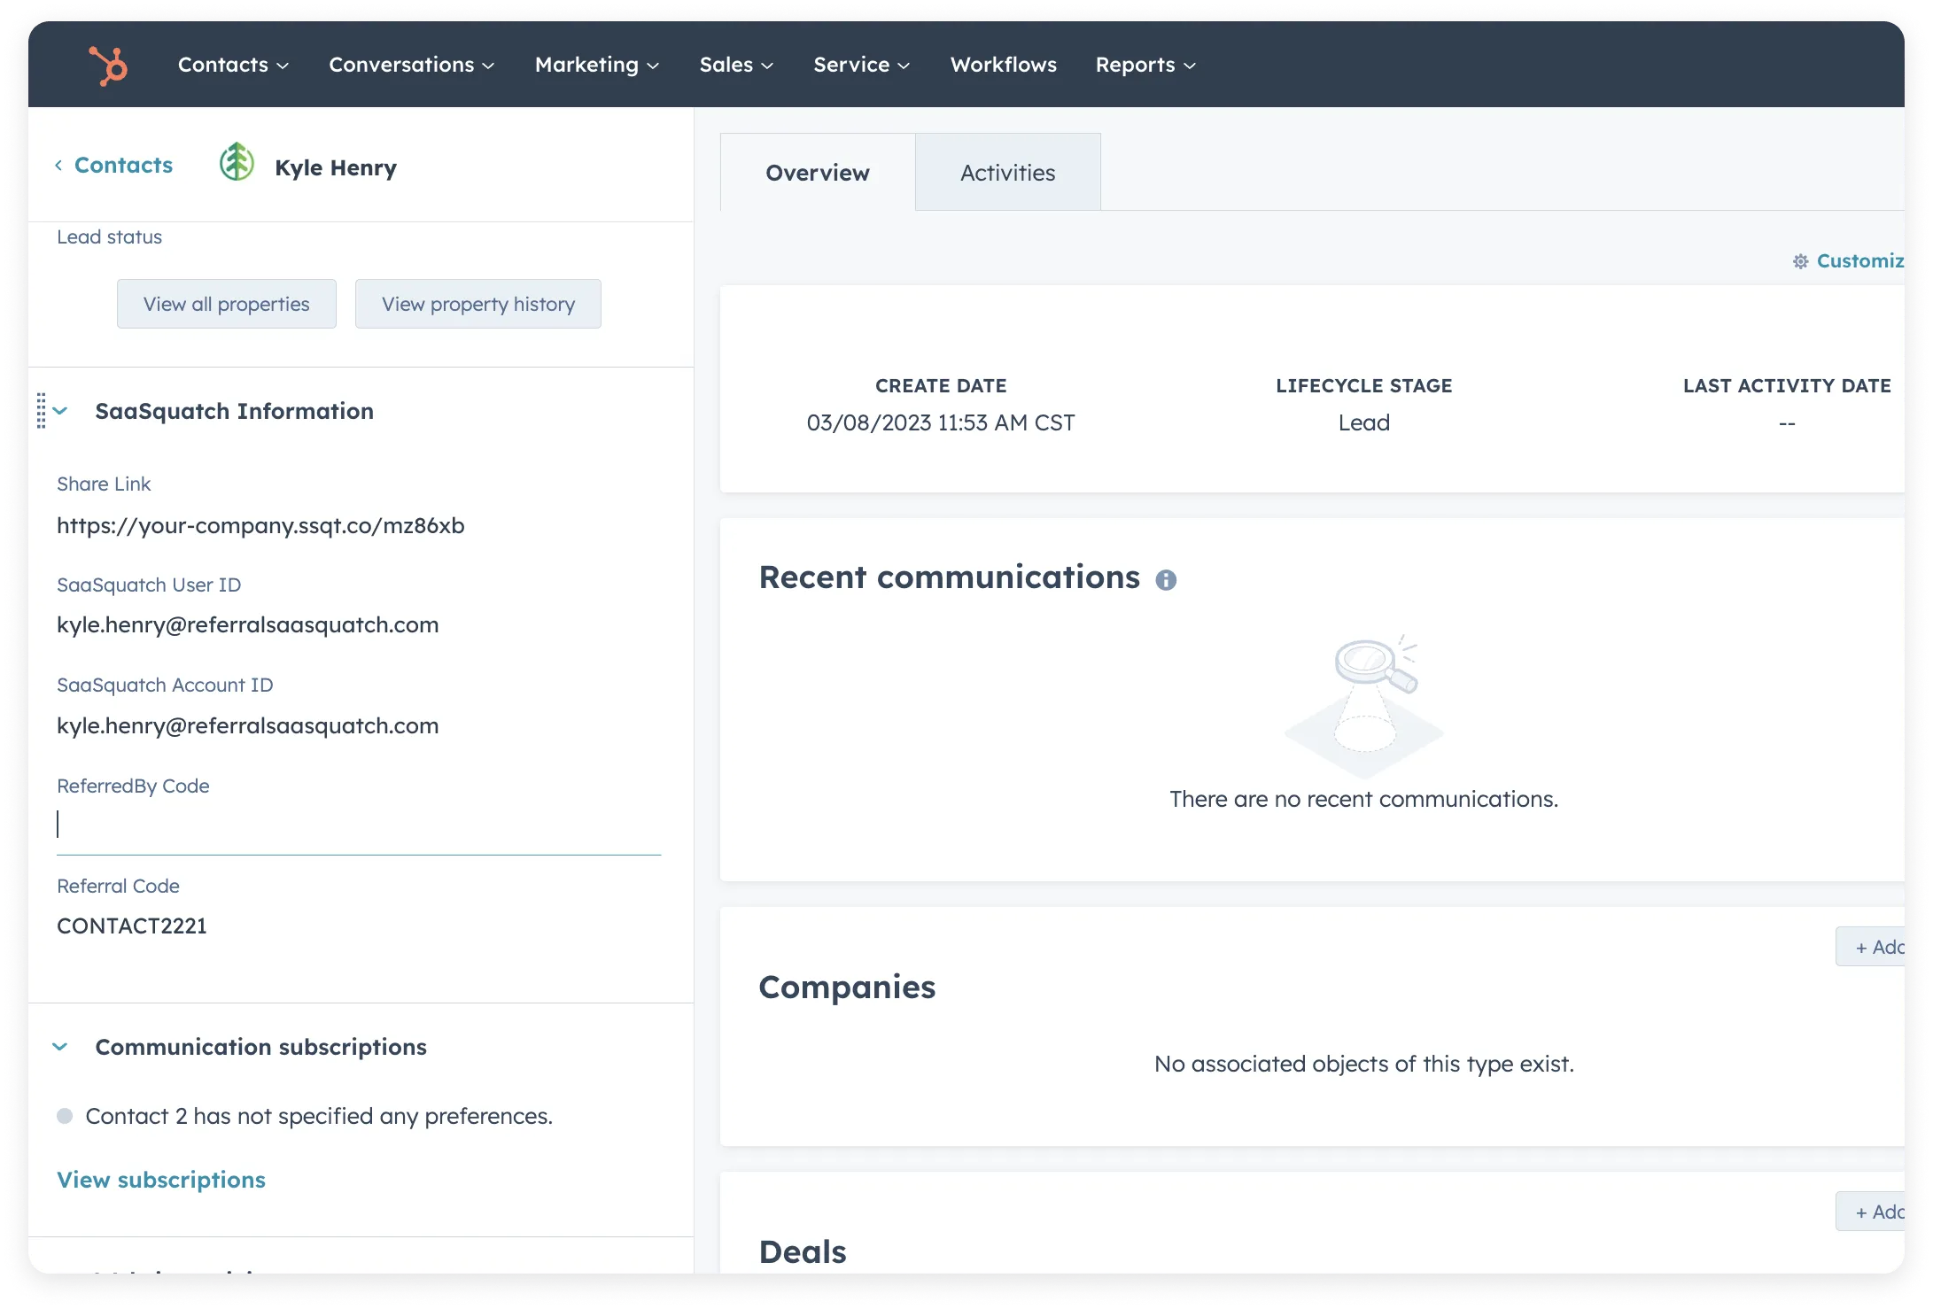Click the drag handle beside SaaSquatch Information

click(41, 411)
